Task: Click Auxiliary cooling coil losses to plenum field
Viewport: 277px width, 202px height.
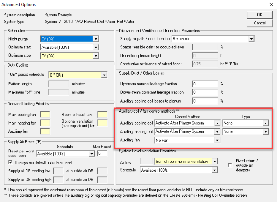Action: tap(205, 101)
